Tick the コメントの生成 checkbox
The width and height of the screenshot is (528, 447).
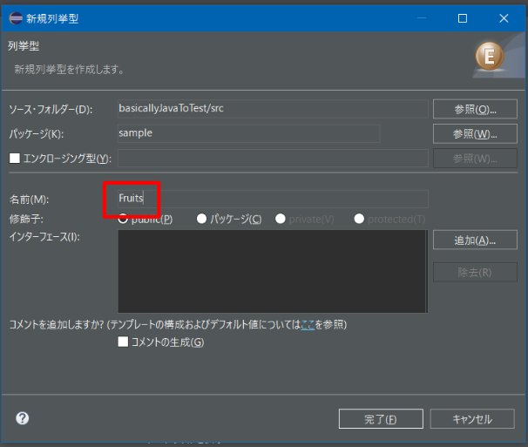(123, 342)
